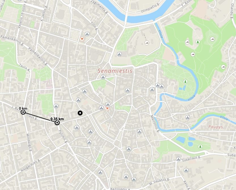Select the standalone black circle marker
Image resolution: width=236 pixels, height=190 pixels.
(x=80, y=113)
